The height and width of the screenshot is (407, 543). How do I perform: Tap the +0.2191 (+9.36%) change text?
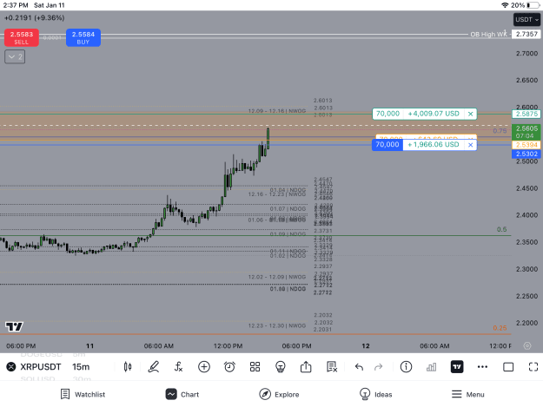[x=34, y=17]
